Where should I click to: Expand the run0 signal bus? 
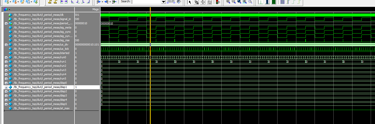(x=6, y=57)
